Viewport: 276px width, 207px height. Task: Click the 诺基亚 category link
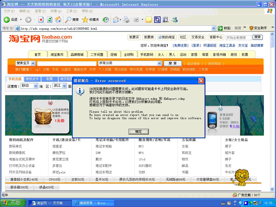(x=57, y=146)
